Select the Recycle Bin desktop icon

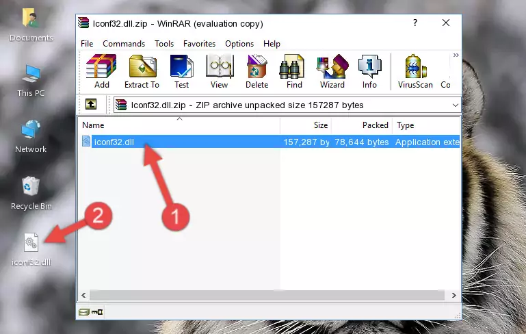(31, 193)
